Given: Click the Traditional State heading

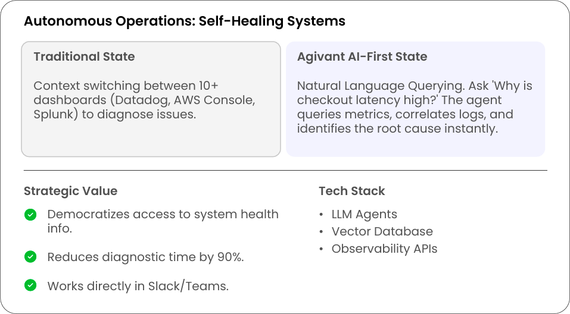Looking at the screenshot, I should (84, 56).
